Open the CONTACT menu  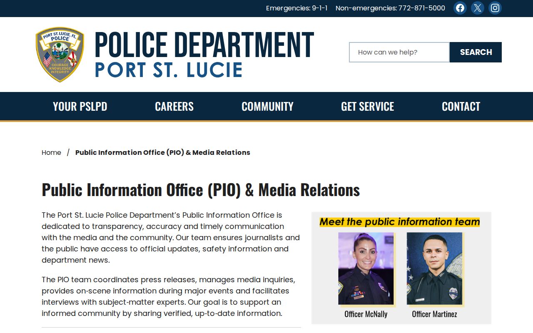click(461, 107)
